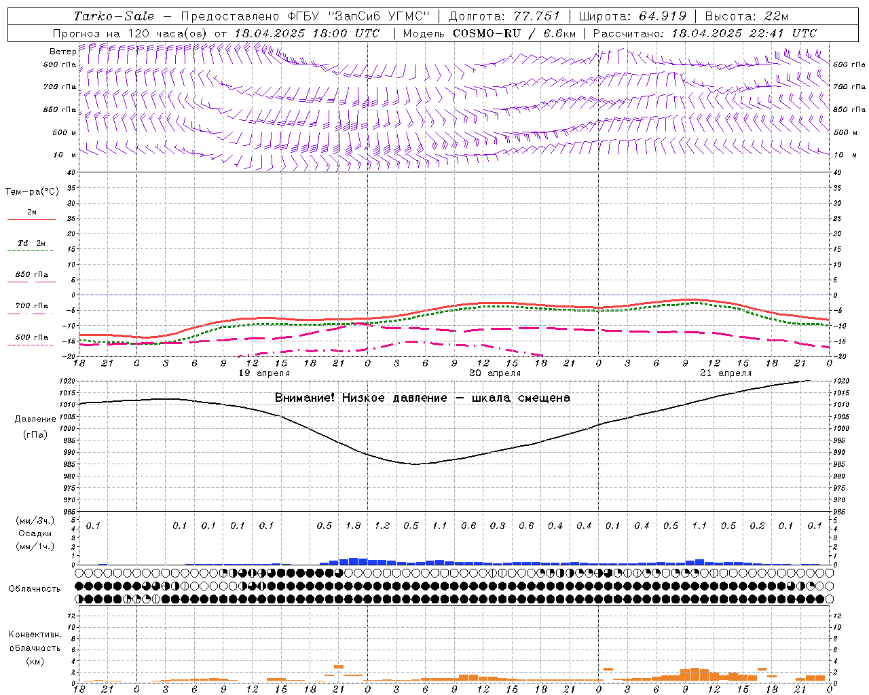Click the Облачность cloud cover label
Screen dimensions: 869x695
35,589
